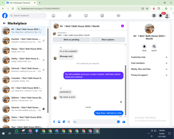The height and width of the screenshot is (139, 174).
Task: Open the Marketplace storefront icon
Action: coord(102,16)
